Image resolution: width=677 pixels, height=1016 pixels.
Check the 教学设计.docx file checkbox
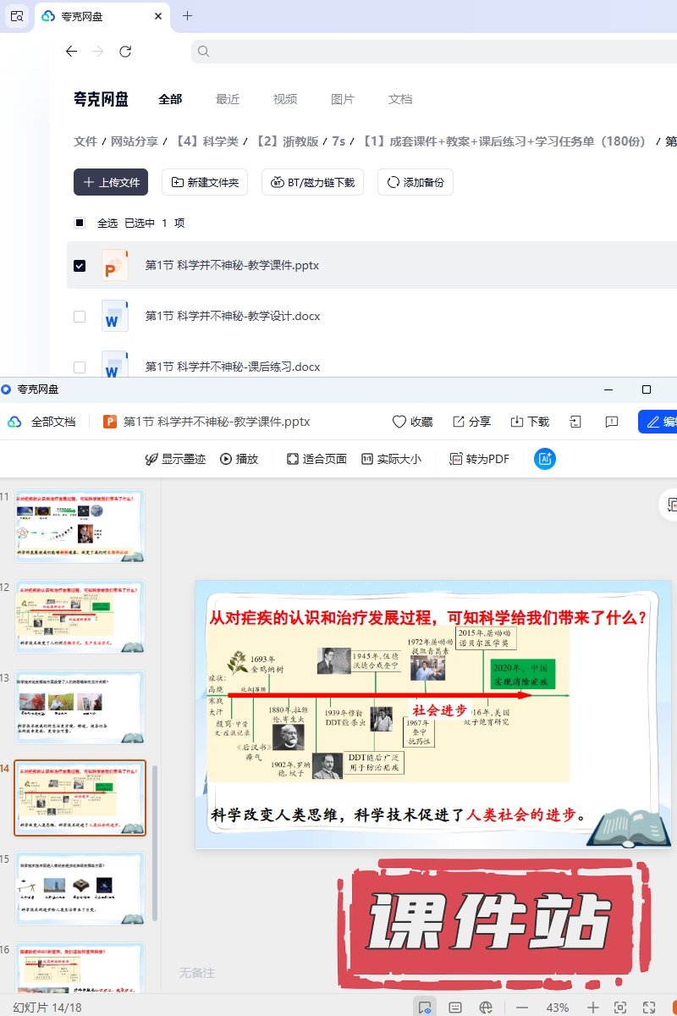(x=80, y=317)
